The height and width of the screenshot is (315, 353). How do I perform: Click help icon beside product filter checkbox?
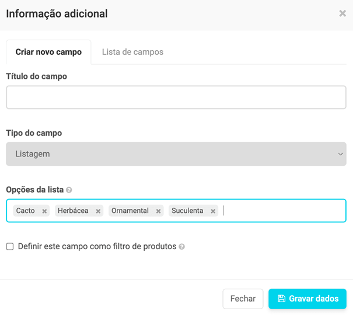[x=182, y=247]
